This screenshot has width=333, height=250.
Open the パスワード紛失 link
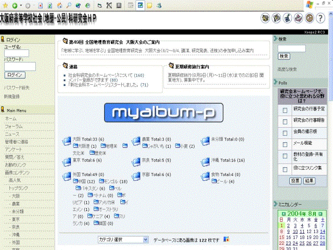(17, 87)
